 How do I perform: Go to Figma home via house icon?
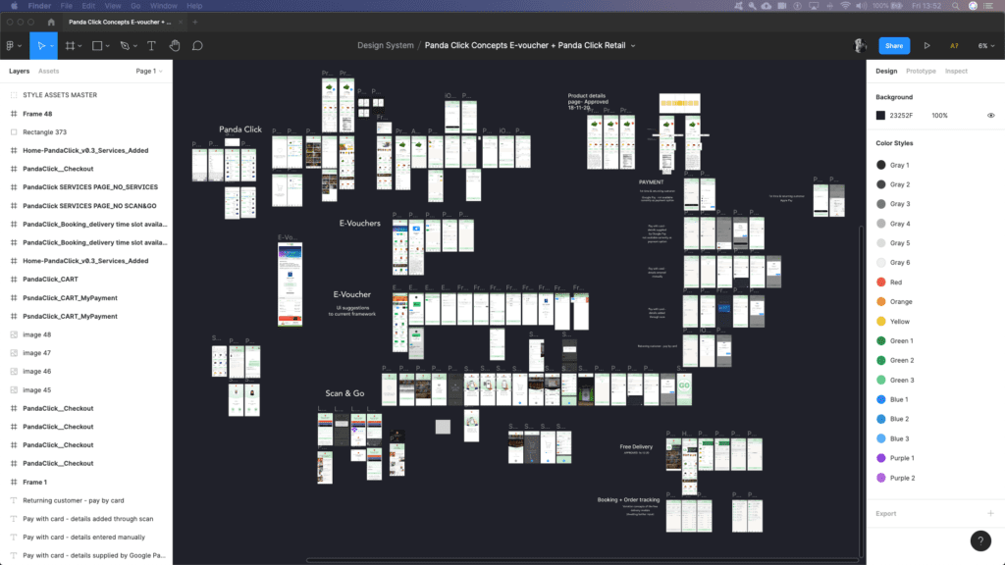click(51, 22)
